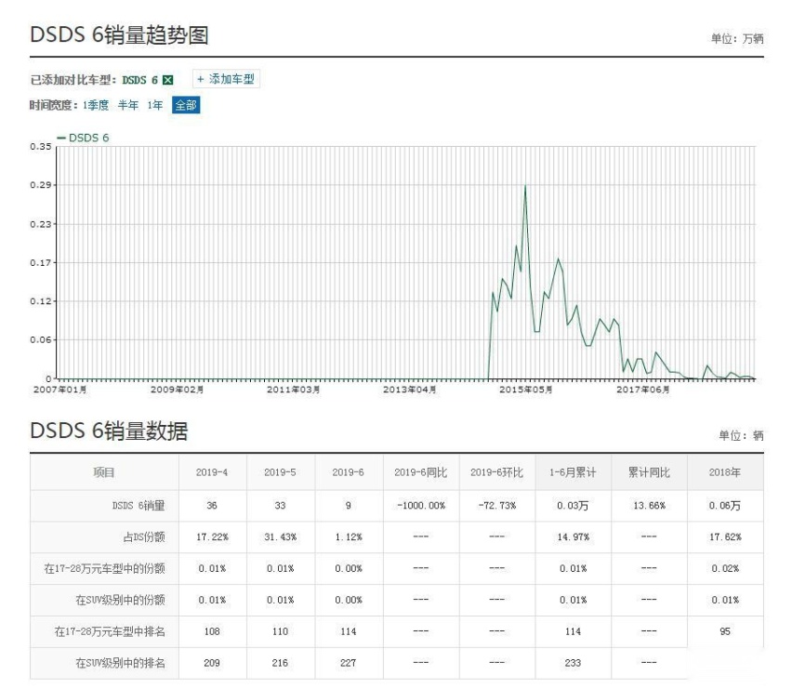Click the 2007年01月 x-axis label
792x689 pixels.
[x=59, y=390]
